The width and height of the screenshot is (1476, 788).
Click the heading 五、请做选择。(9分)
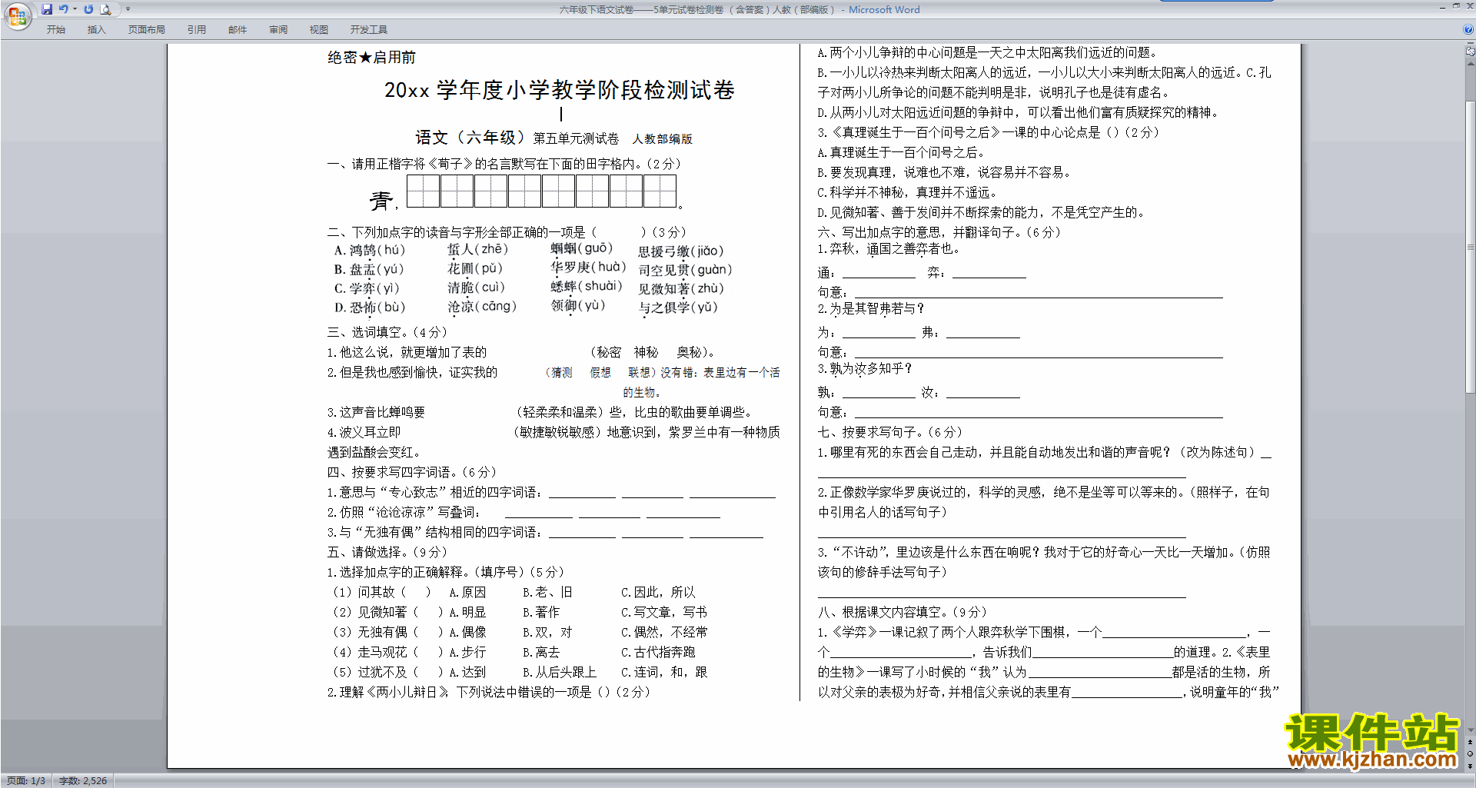[x=387, y=552]
